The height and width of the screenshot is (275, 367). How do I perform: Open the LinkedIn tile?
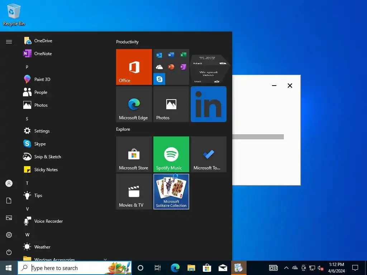coord(209,104)
